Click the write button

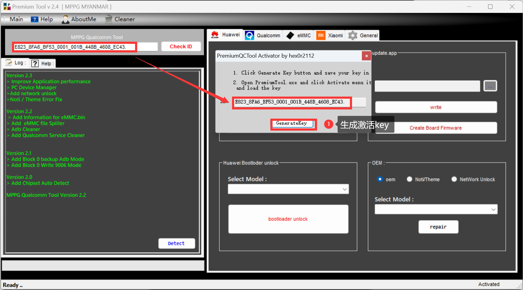coord(436,107)
